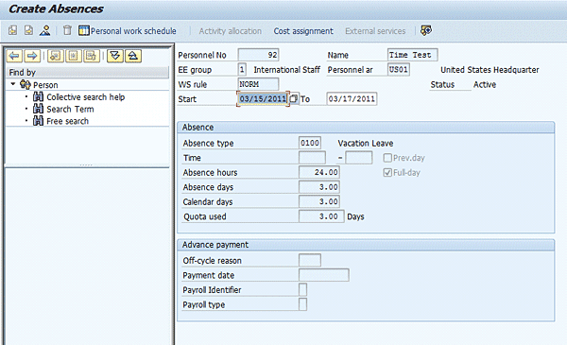Click the Time end field

359,158
